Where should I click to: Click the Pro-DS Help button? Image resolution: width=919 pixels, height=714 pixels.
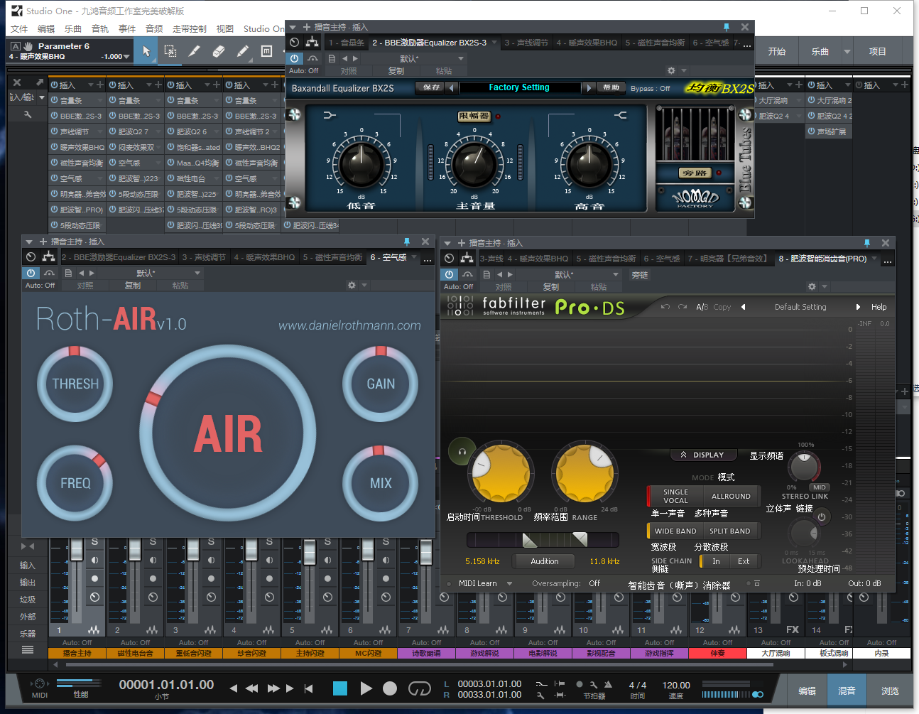(879, 307)
